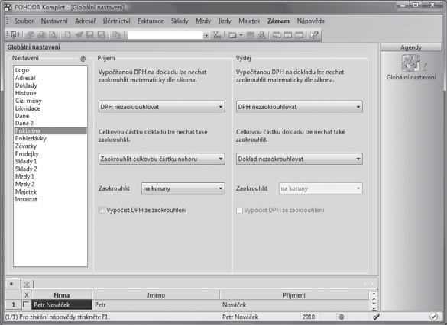The image size is (447, 325).
Task: Select Historie in Nastavení list
Action: tap(26, 93)
